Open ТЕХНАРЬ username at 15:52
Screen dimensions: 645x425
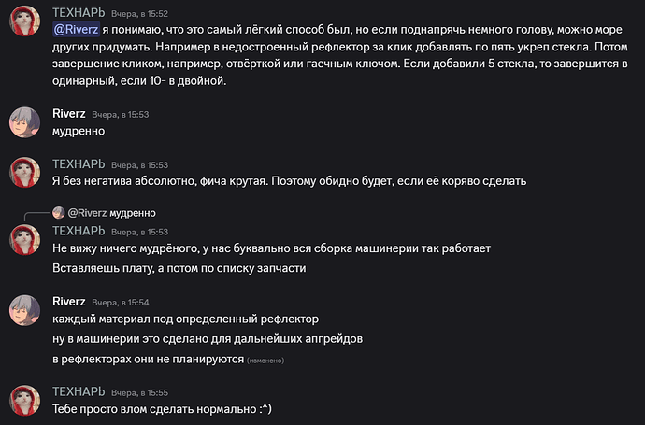(x=79, y=13)
